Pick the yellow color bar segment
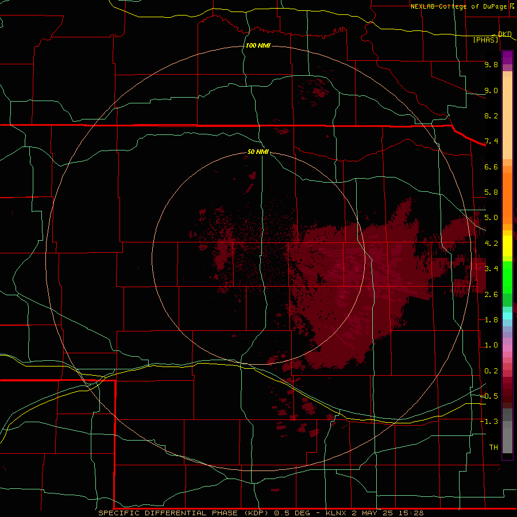The image size is (517, 517). point(507,246)
